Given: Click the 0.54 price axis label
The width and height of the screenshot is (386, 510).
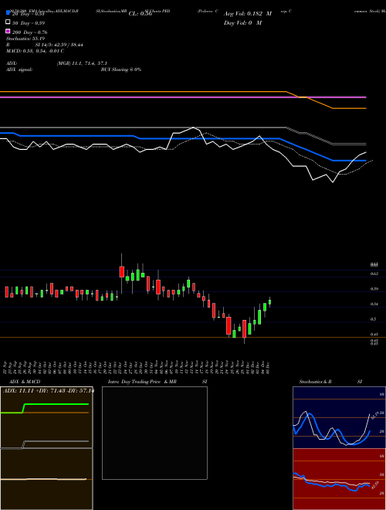Looking at the screenshot, I should point(374,304).
